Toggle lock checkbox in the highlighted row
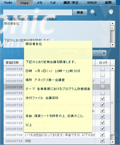The image size is (120, 145). point(103,87)
